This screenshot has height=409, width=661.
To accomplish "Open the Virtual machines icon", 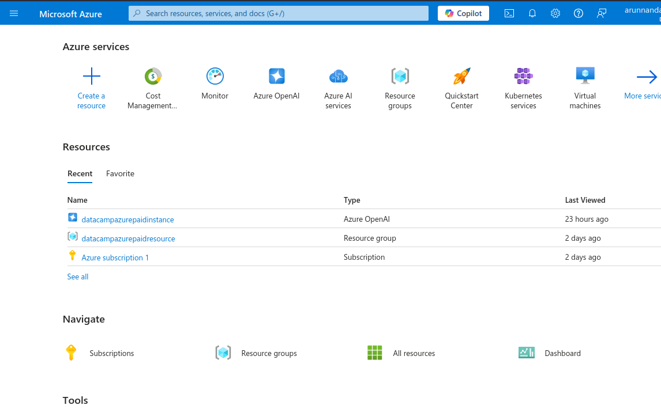I will click(x=585, y=76).
